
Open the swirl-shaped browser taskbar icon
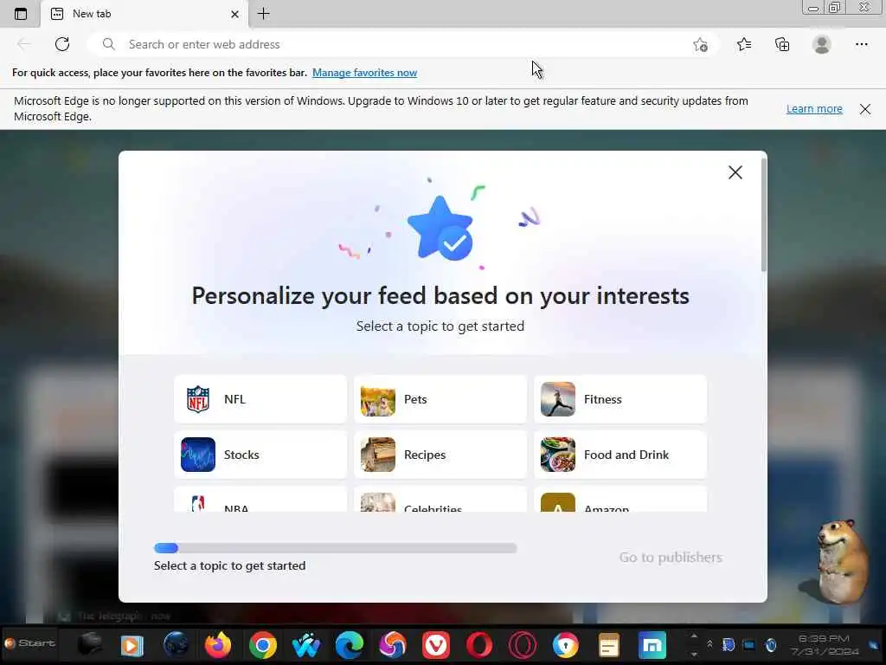pyautogui.click(x=393, y=645)
